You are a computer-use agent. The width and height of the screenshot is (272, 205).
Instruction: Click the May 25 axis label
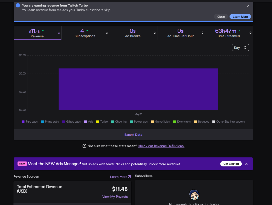click(x=138, y=114)
